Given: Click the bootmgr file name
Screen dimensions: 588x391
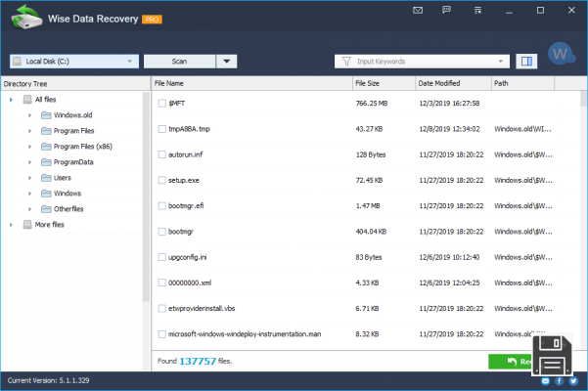Looking at the screenshot, I should 181,232.
